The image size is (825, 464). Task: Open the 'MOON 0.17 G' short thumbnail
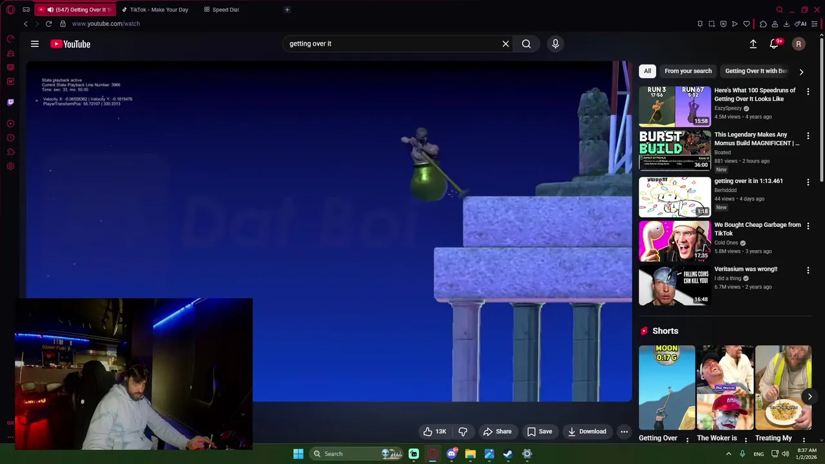click(667, 387)
